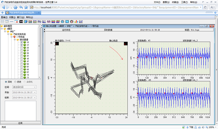218x129 pixels.
Task: Collapse the B电厂 tree node
Action: tap(5, 32)
